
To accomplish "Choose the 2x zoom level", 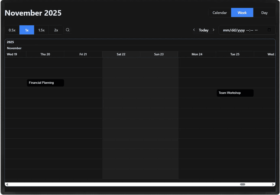I will click(56, 30).
